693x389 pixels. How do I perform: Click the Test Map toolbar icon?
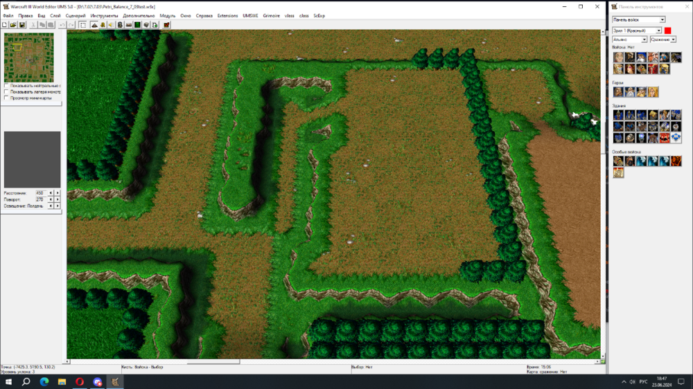pos(166,25)
